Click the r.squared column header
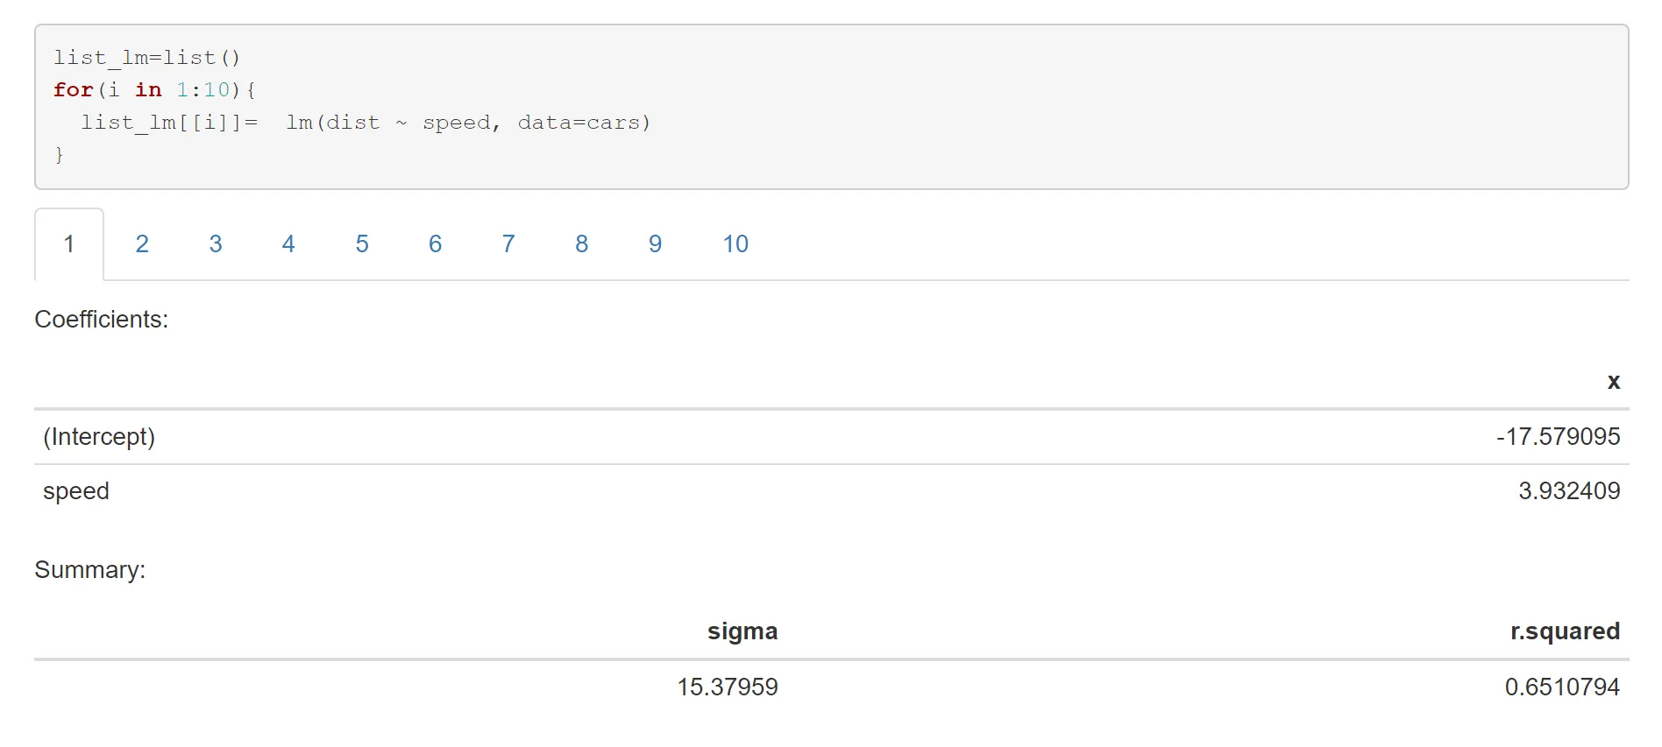The height and width of the screenshot is (747, 1662). click(1565, 631)
